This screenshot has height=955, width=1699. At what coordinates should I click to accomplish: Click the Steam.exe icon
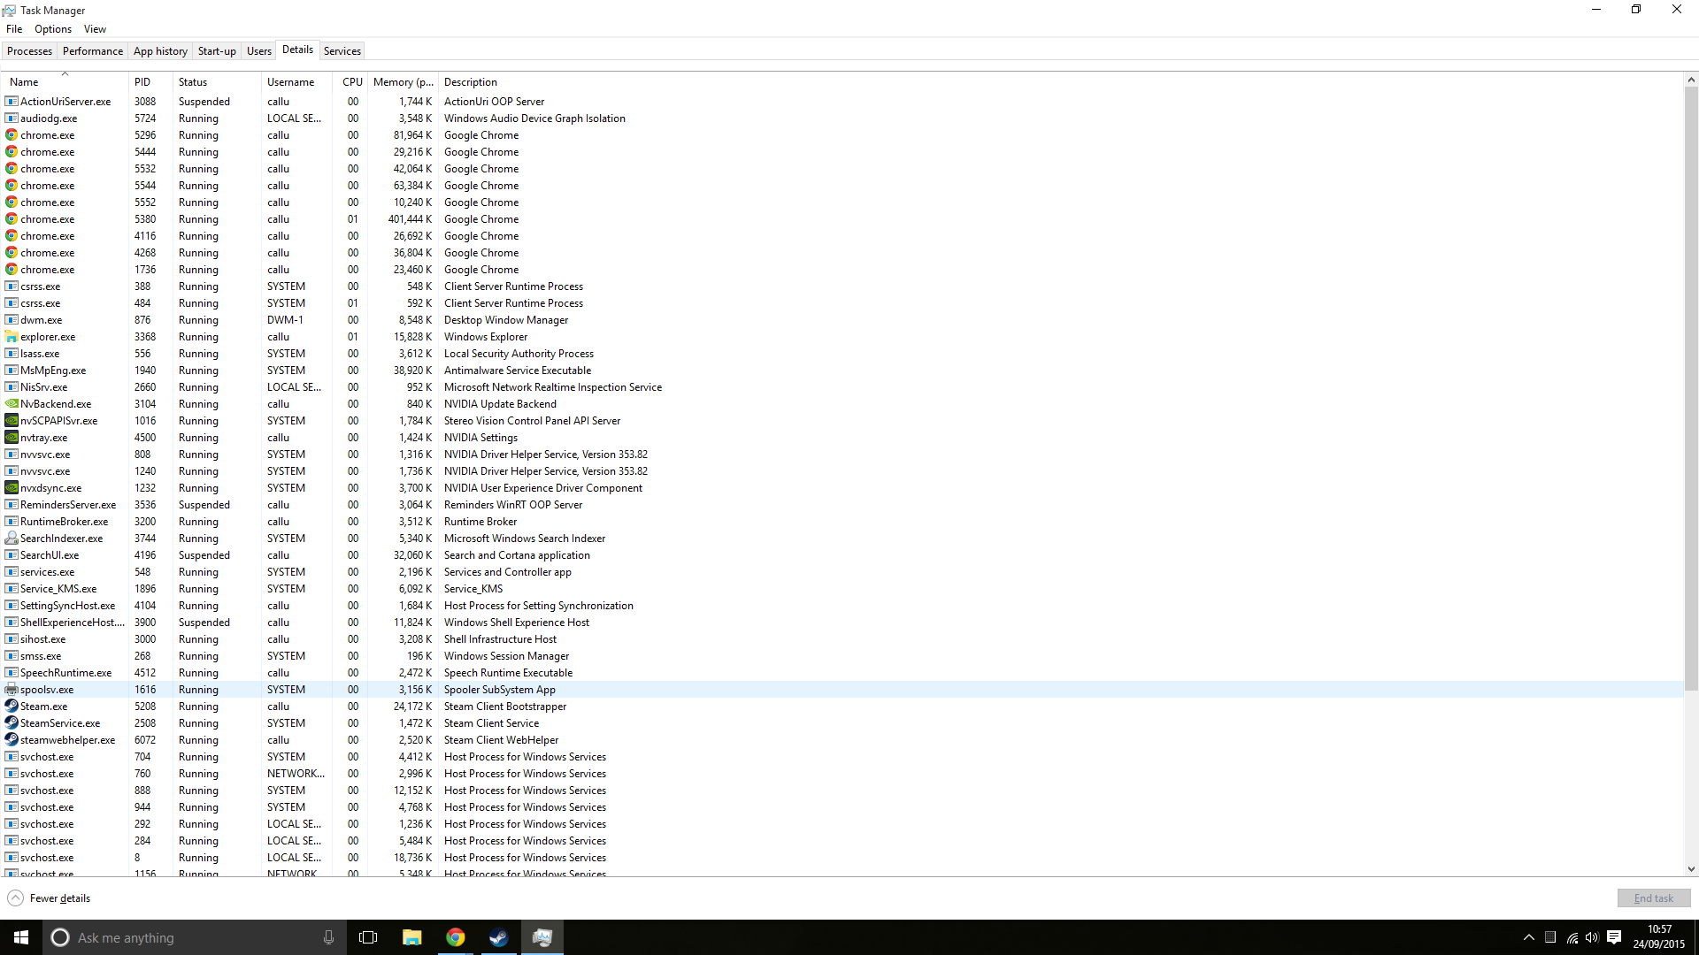click(x=12, y=707)
